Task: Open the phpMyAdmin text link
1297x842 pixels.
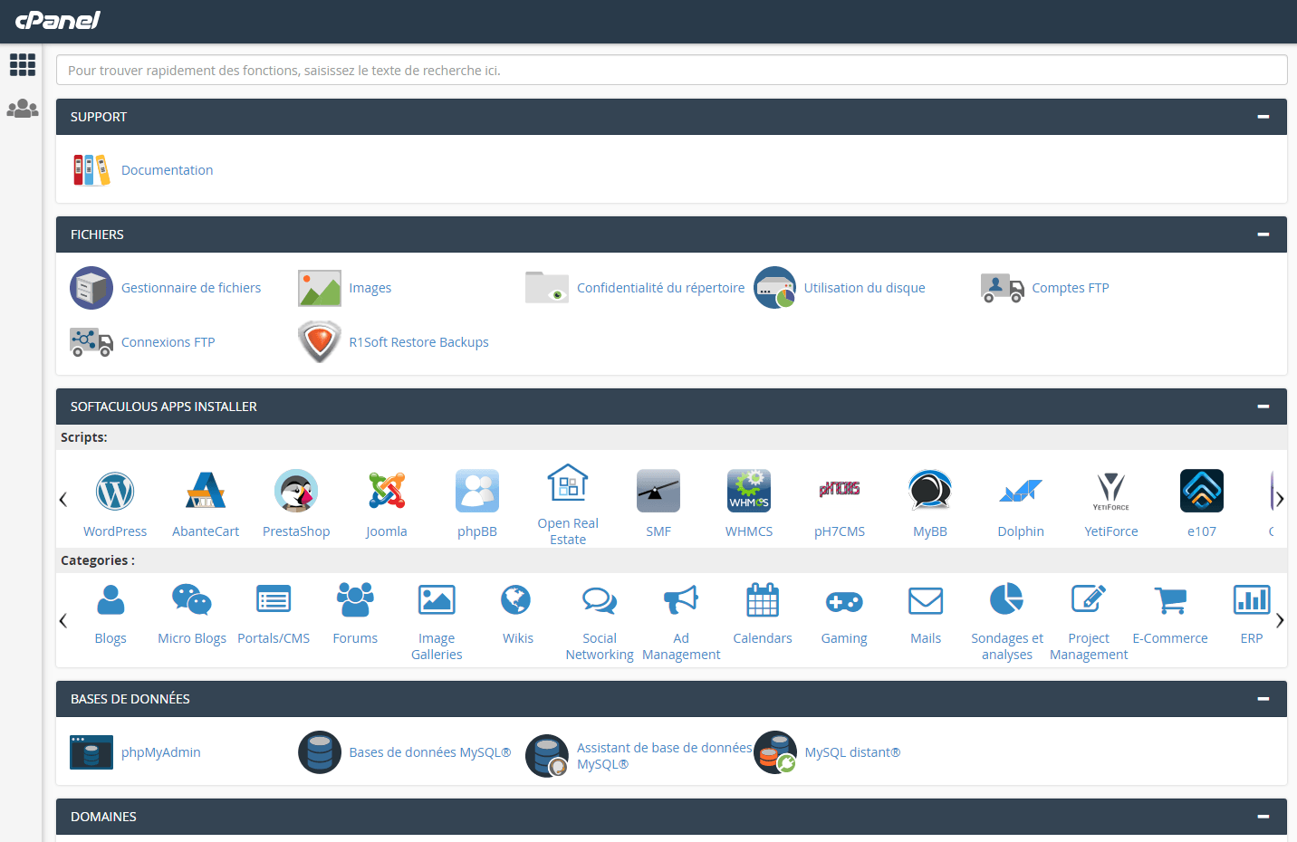Action: [x=161, y=752]
